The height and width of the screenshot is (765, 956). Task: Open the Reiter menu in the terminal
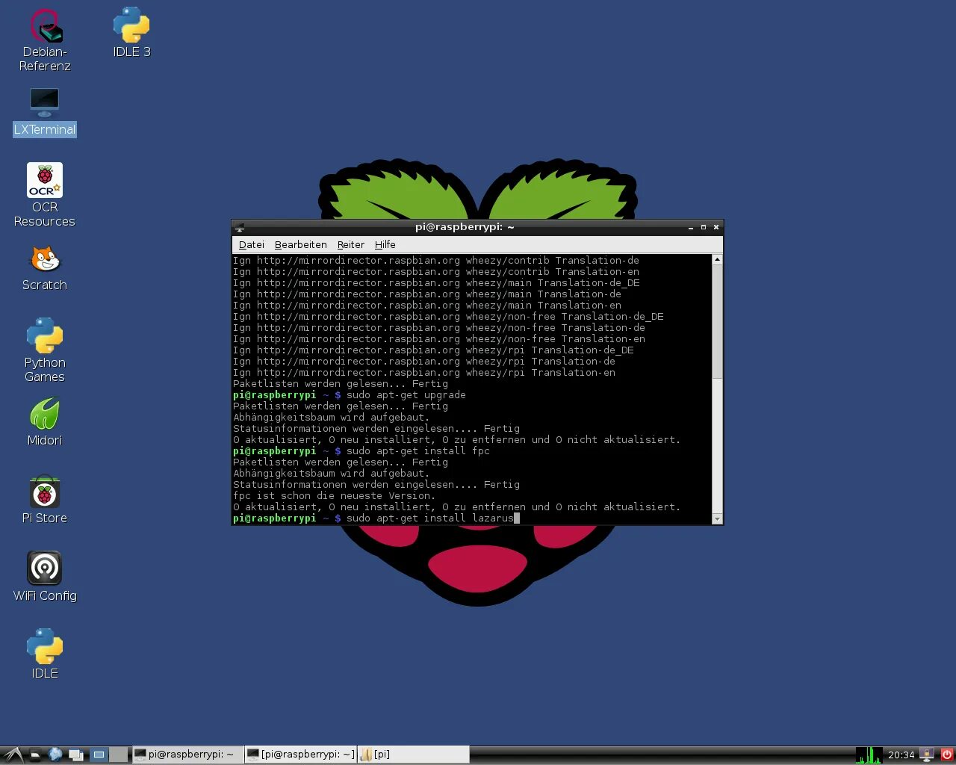coord(351,245)
